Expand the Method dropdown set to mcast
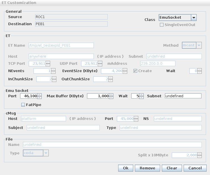210x175 pixels. click(199, 45)
